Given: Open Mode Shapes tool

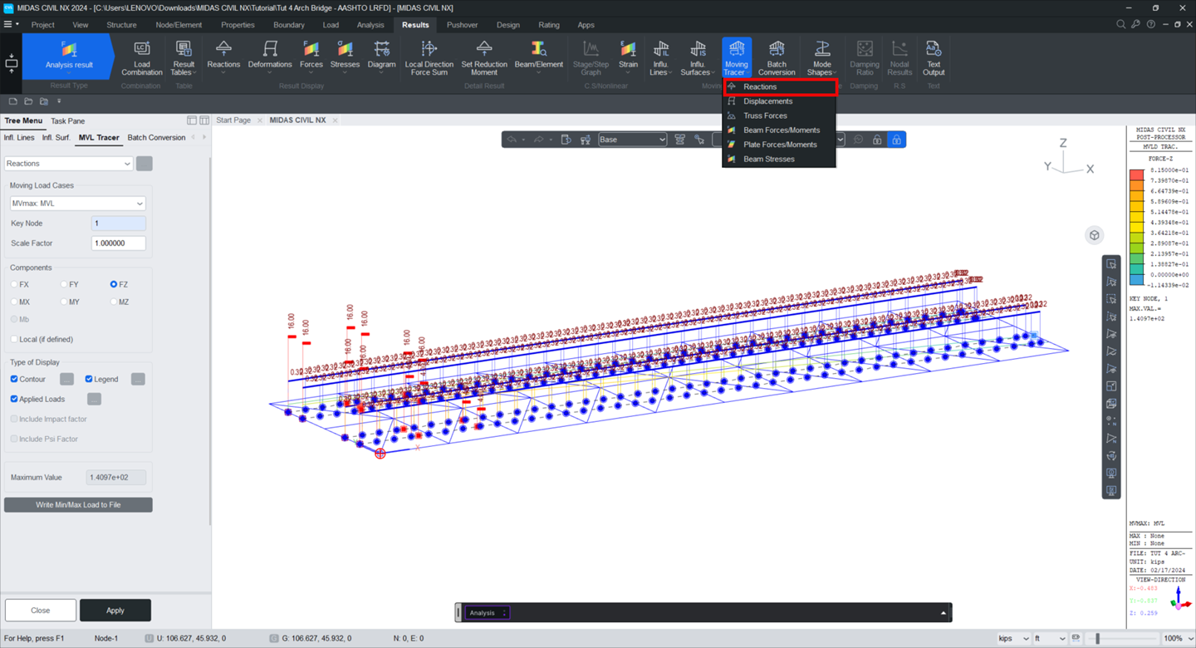Looking at the screenshot, I should click(821, 57).
